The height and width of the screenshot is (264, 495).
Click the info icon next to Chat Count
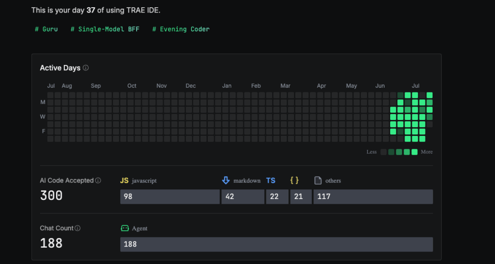click(78, 228)
